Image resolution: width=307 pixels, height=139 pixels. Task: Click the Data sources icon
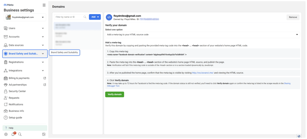tap(6, 45)
